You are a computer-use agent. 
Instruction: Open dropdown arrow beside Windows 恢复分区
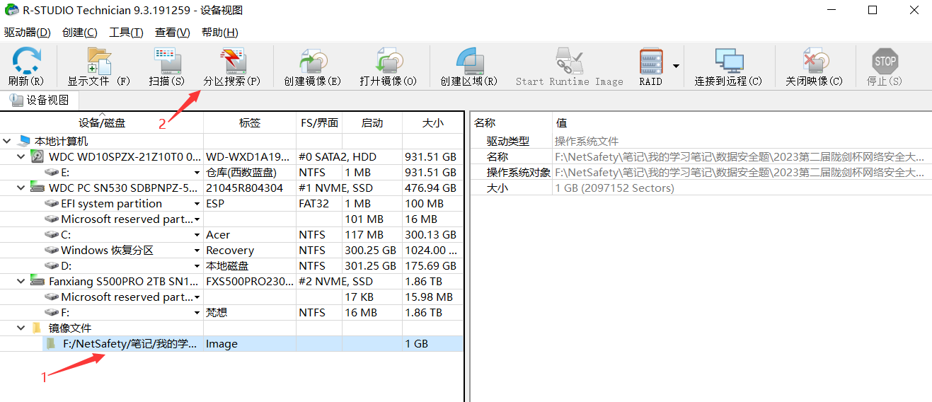click(197, 251)
